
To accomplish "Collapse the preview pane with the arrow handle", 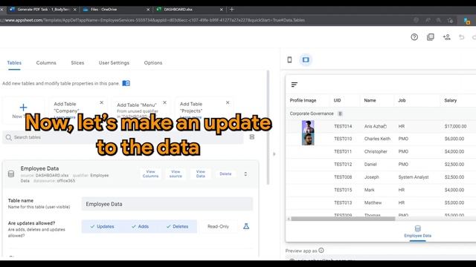I will click(274, 154).
